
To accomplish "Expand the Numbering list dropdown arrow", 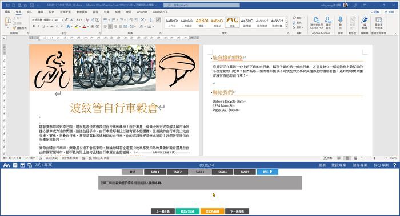I will 117,19.
